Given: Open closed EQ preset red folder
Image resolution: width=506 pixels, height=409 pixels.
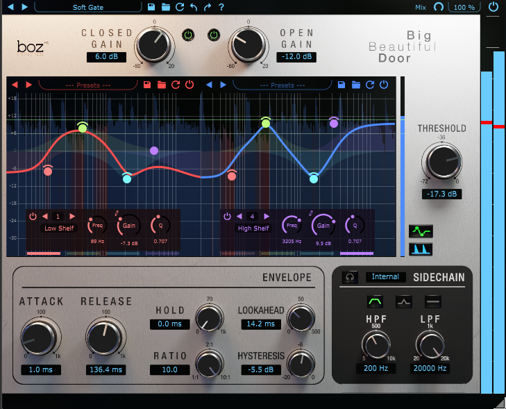Looking at the screenshot, I should coord(162,85).
